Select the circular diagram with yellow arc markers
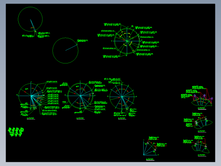 (127, 41)
